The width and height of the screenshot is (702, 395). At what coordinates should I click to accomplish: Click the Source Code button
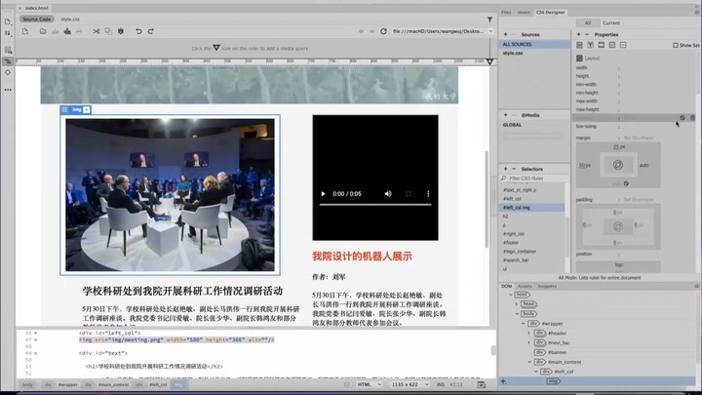tap(38, 19)
